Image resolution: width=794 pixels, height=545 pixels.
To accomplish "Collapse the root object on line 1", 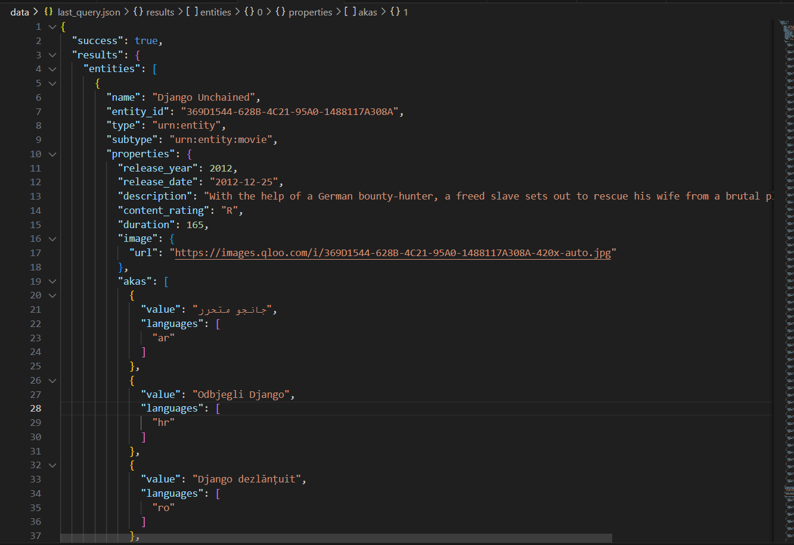I will click(x=52, y=27).
